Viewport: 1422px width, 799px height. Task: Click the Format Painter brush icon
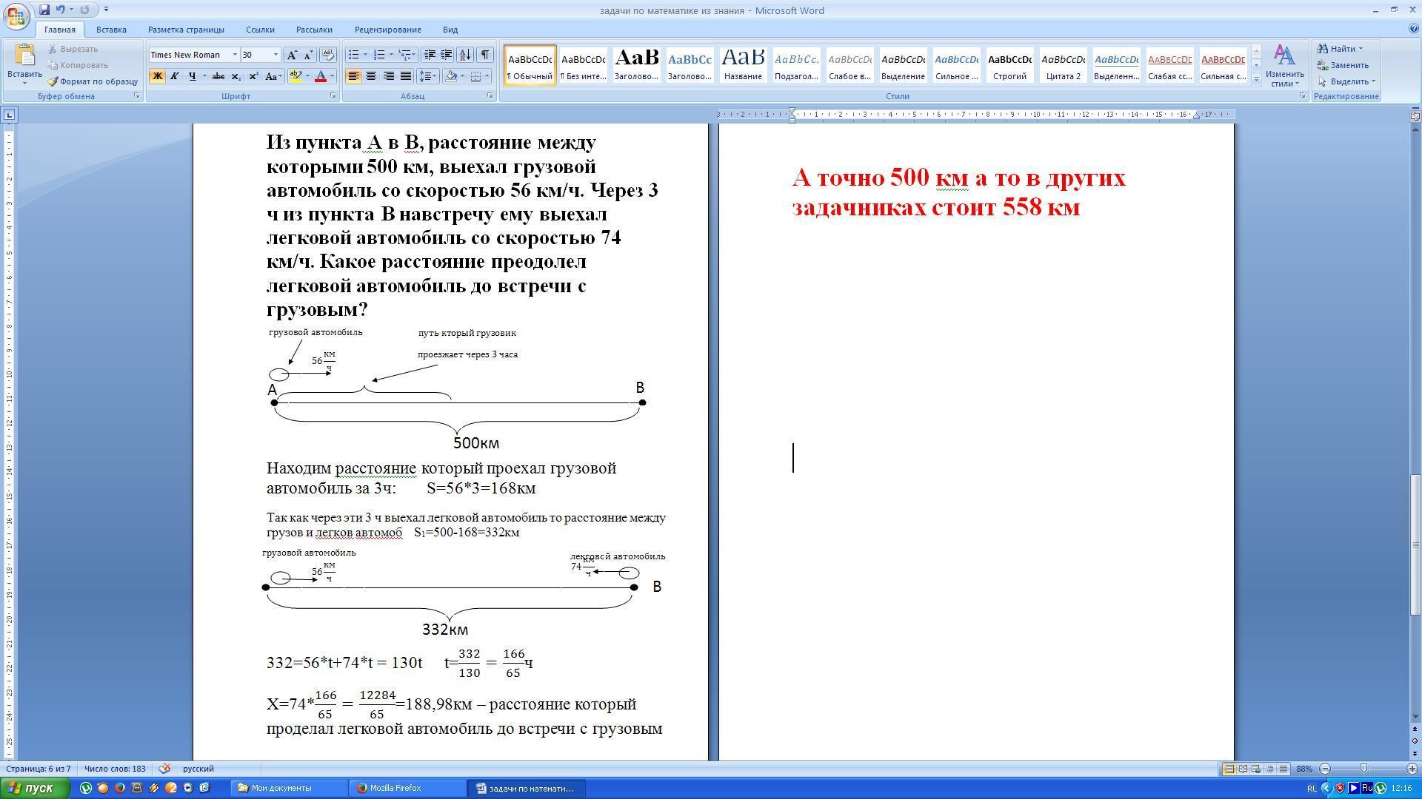tap(53, 81)
